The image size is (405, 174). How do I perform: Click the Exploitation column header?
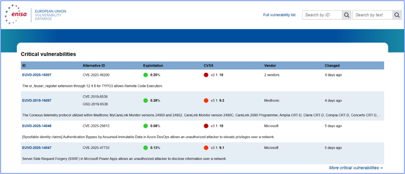coord(153,66)
